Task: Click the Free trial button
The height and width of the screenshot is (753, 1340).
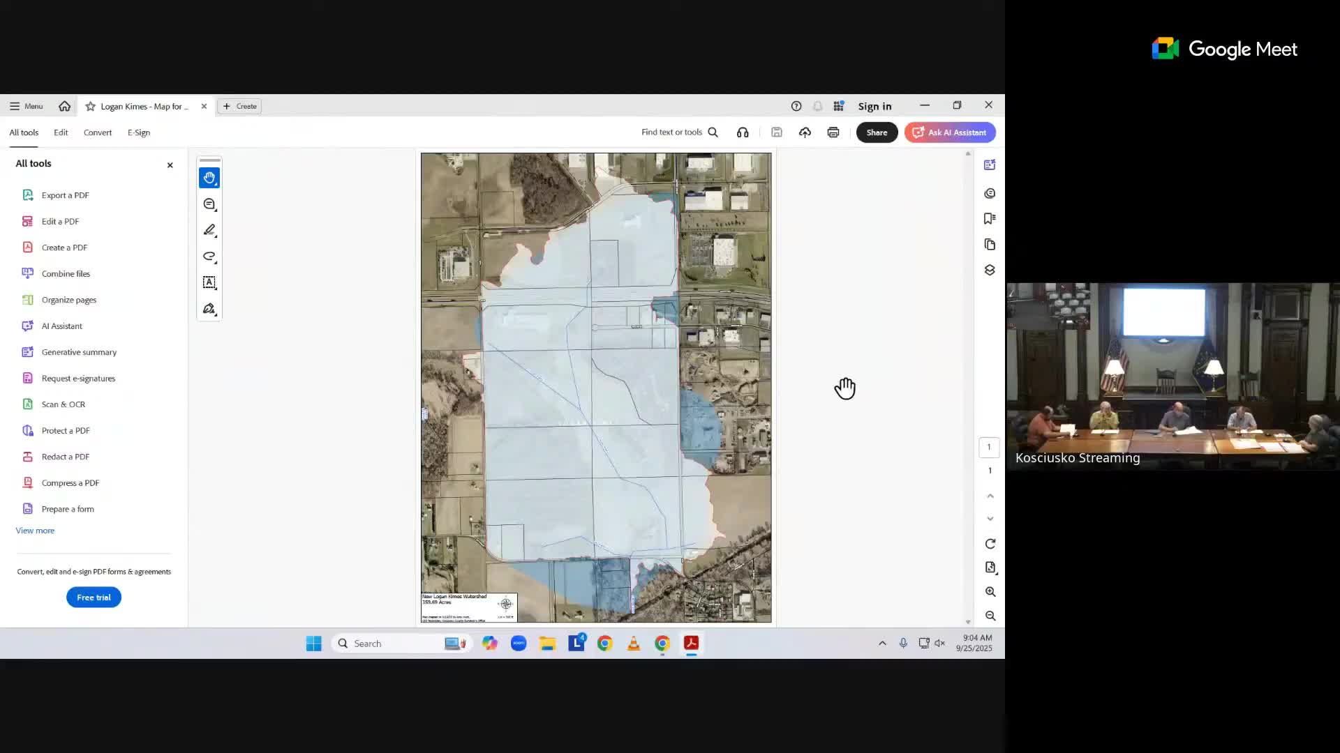Action: 94,598
